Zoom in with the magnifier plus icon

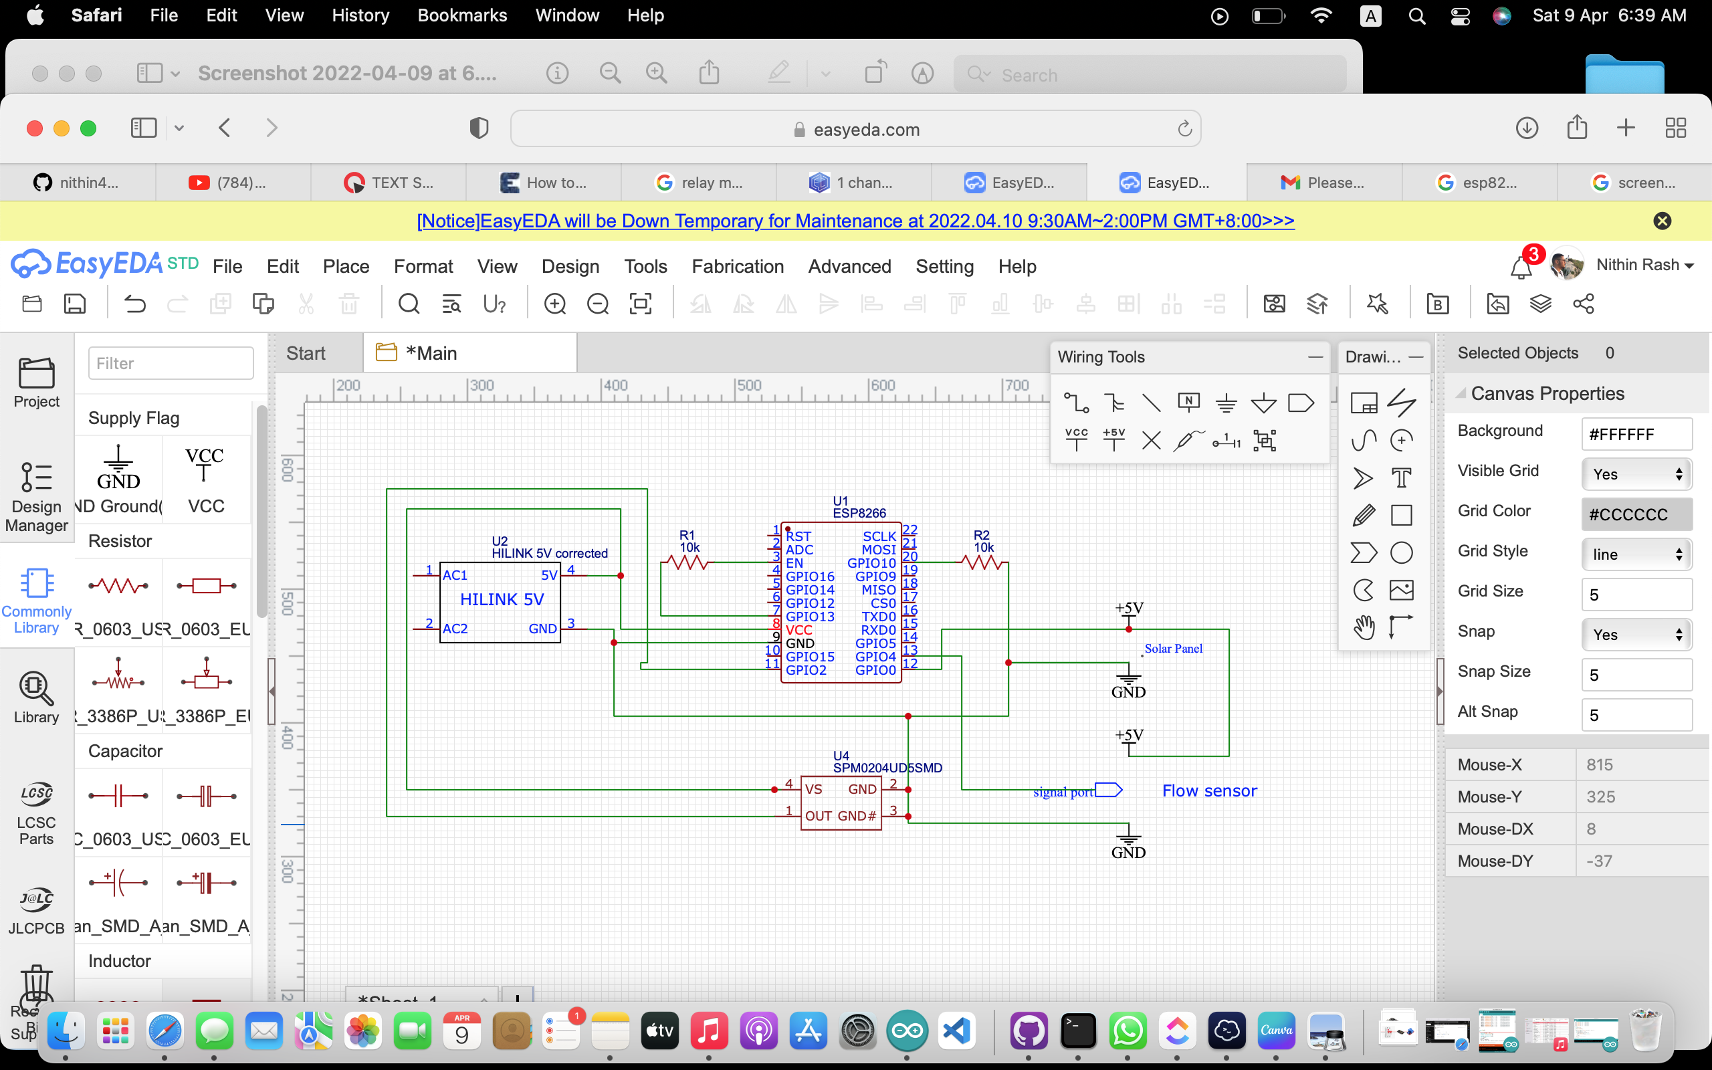coord(554,304)
